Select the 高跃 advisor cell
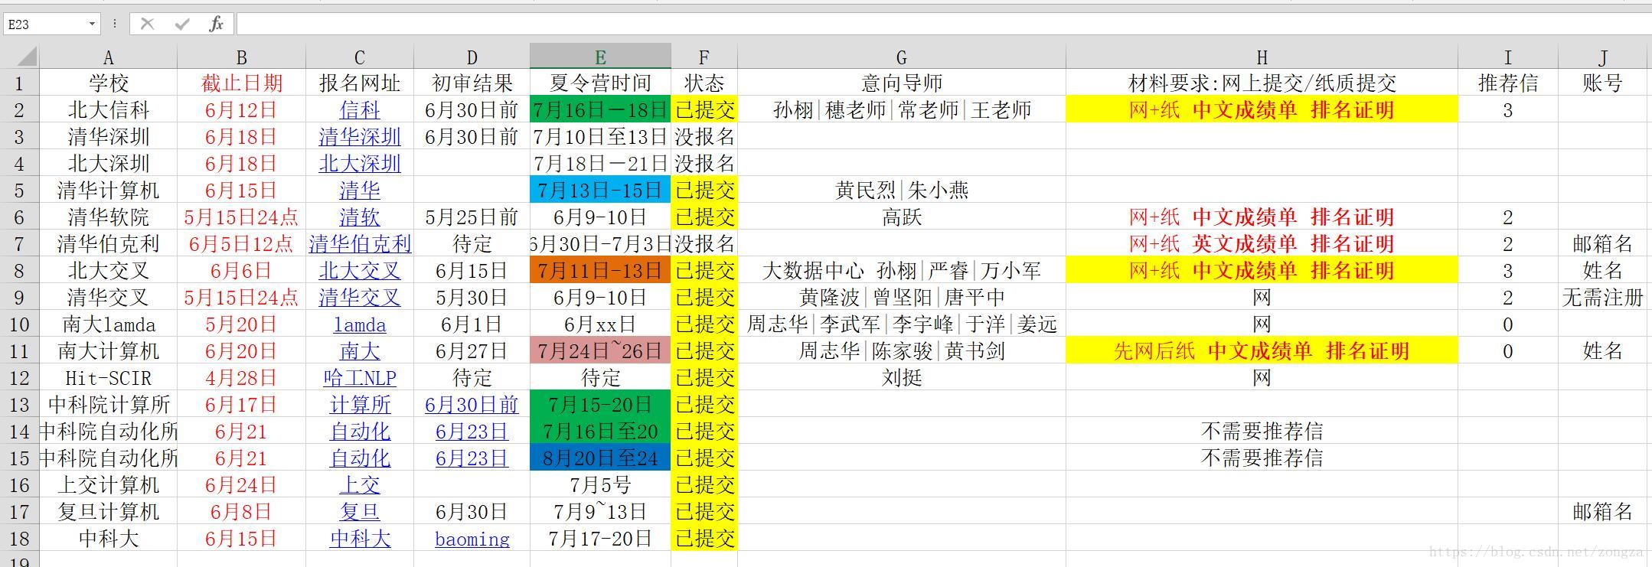Image resolution: width=1652 pixels, height=567 pixels. point(902,217)
